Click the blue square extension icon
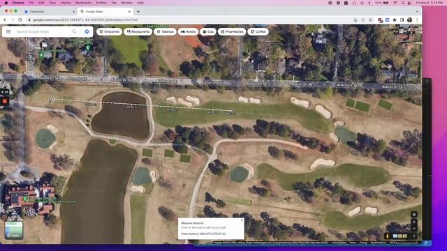This screenshot has height=251, width=447. click(387, 20)
